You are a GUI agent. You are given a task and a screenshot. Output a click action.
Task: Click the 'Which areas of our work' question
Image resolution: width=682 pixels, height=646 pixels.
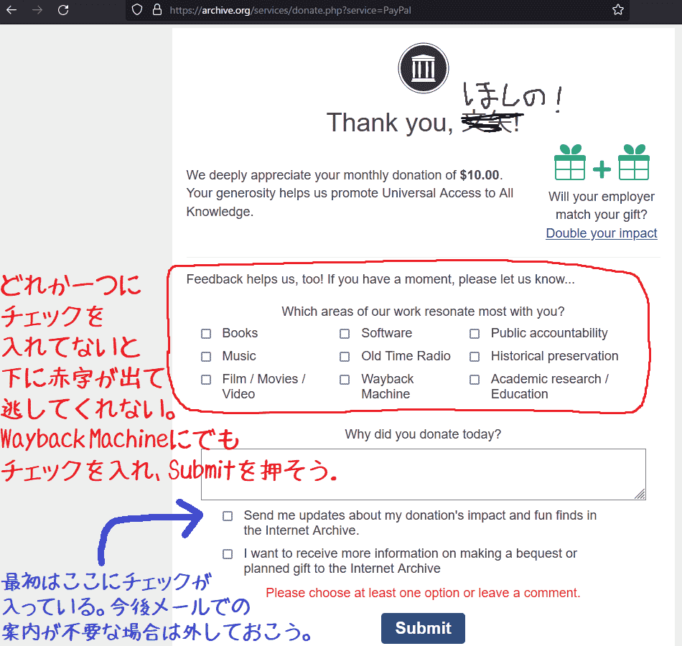424,312
